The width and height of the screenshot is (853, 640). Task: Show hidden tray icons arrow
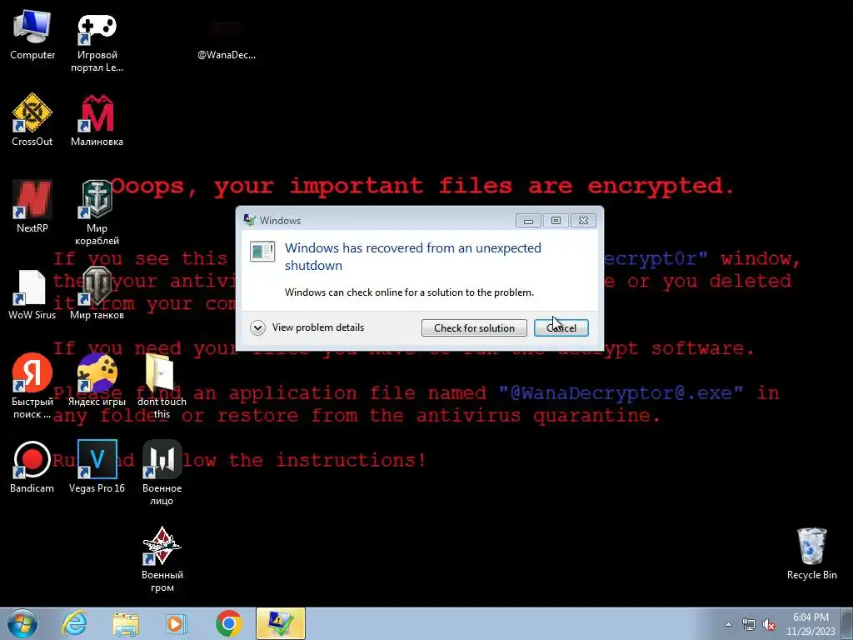(728, 624)
